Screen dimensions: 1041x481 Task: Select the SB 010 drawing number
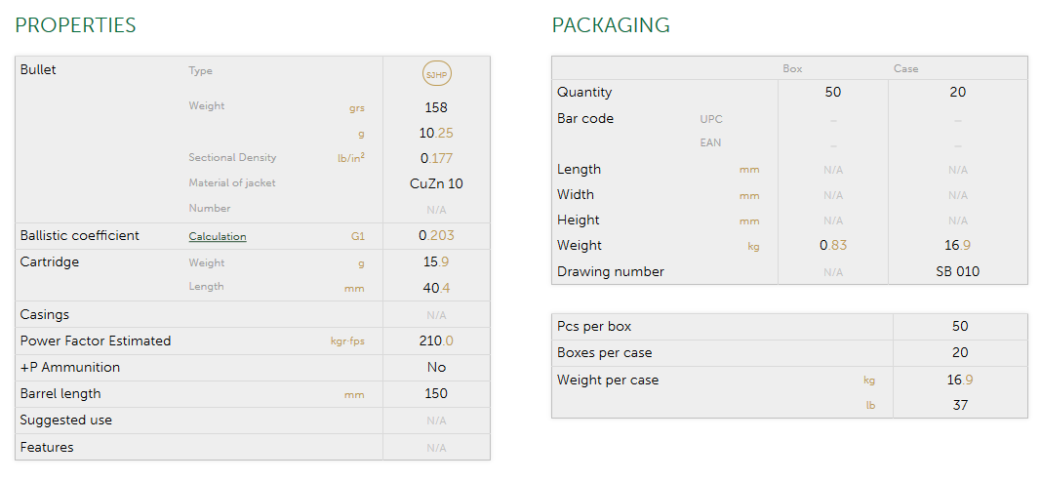point(957,272)
